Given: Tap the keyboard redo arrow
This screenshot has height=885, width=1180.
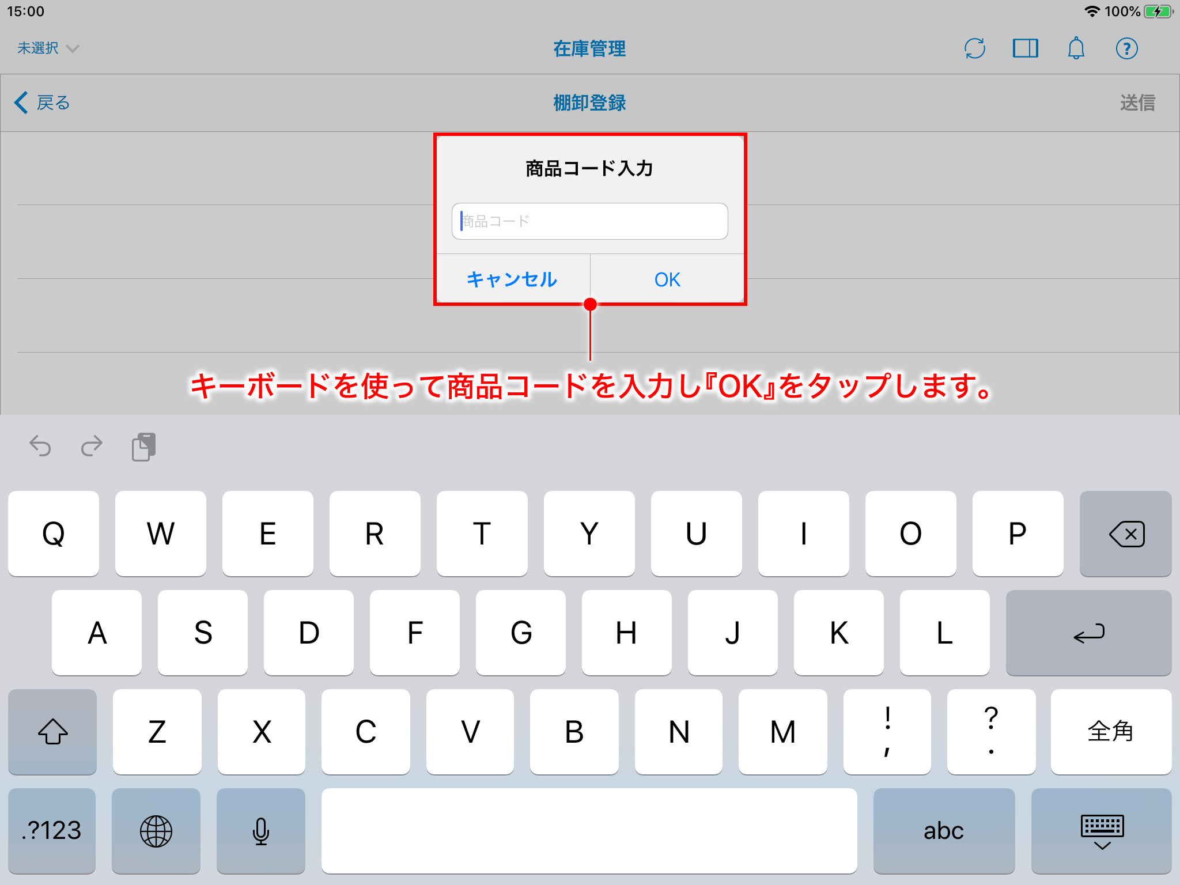Looking at the screenshot, I should click(92, 447).
